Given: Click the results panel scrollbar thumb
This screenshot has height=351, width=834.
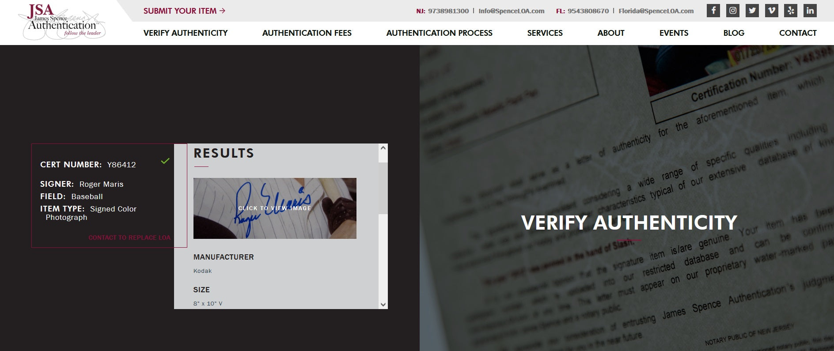Looking at the screenshot, I should click(383, 188).
